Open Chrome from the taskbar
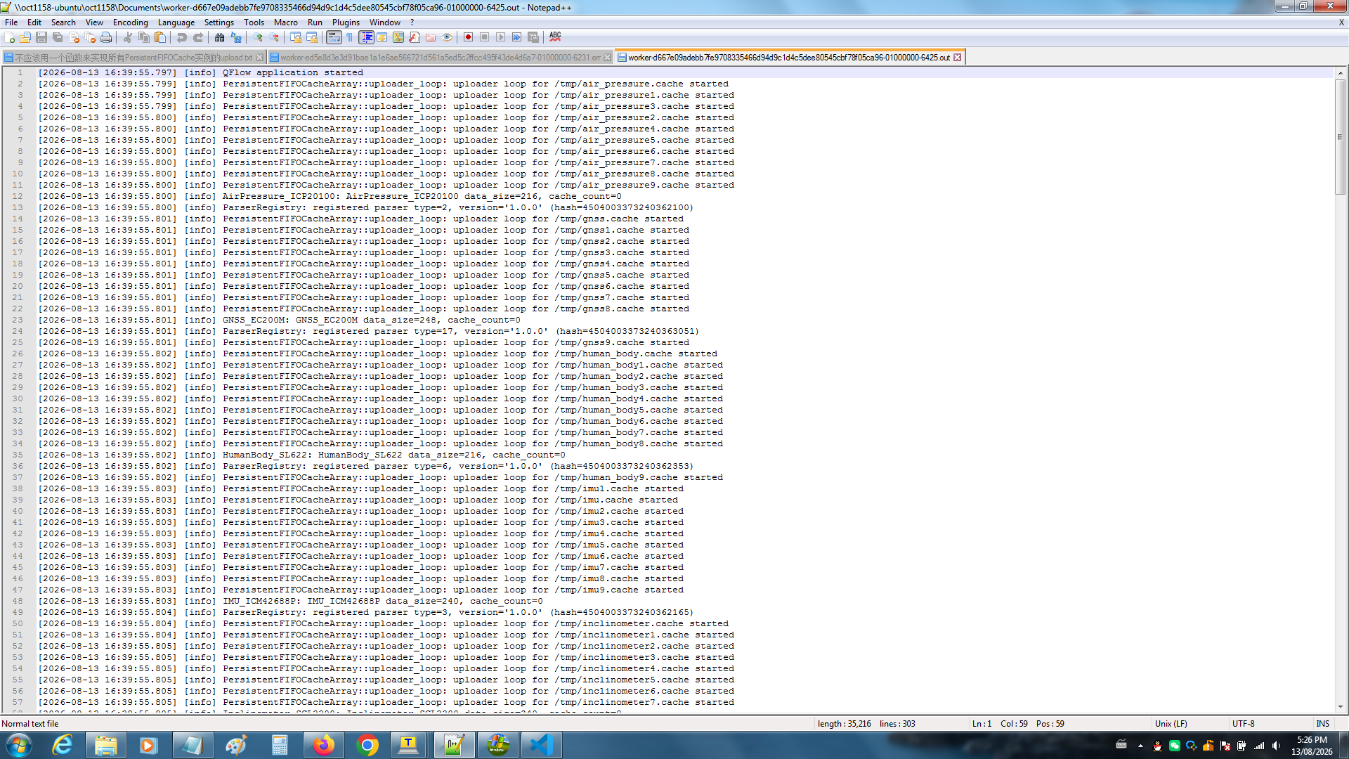The width and height of the screenshot is (1349, 759). [367, 745]
